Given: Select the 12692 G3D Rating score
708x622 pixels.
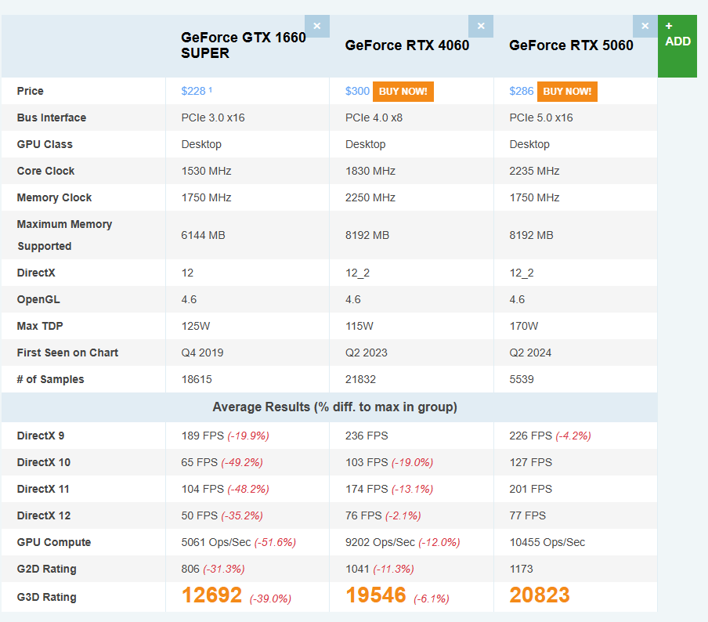Looking at the screenshot, I should tap(211, 596).
